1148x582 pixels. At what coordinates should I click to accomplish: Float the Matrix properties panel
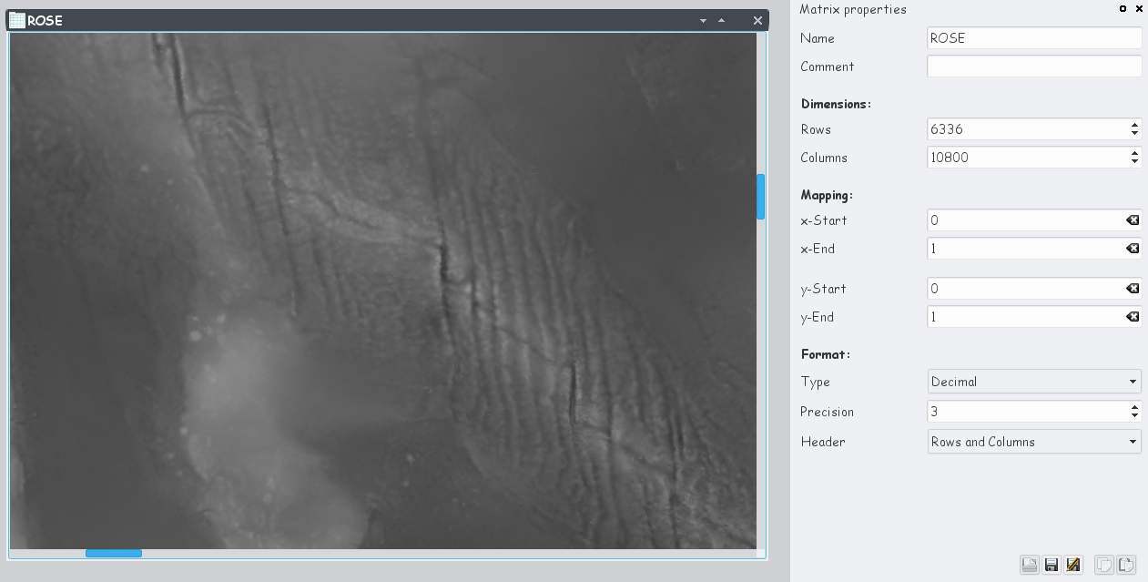tap(1123, 9)
